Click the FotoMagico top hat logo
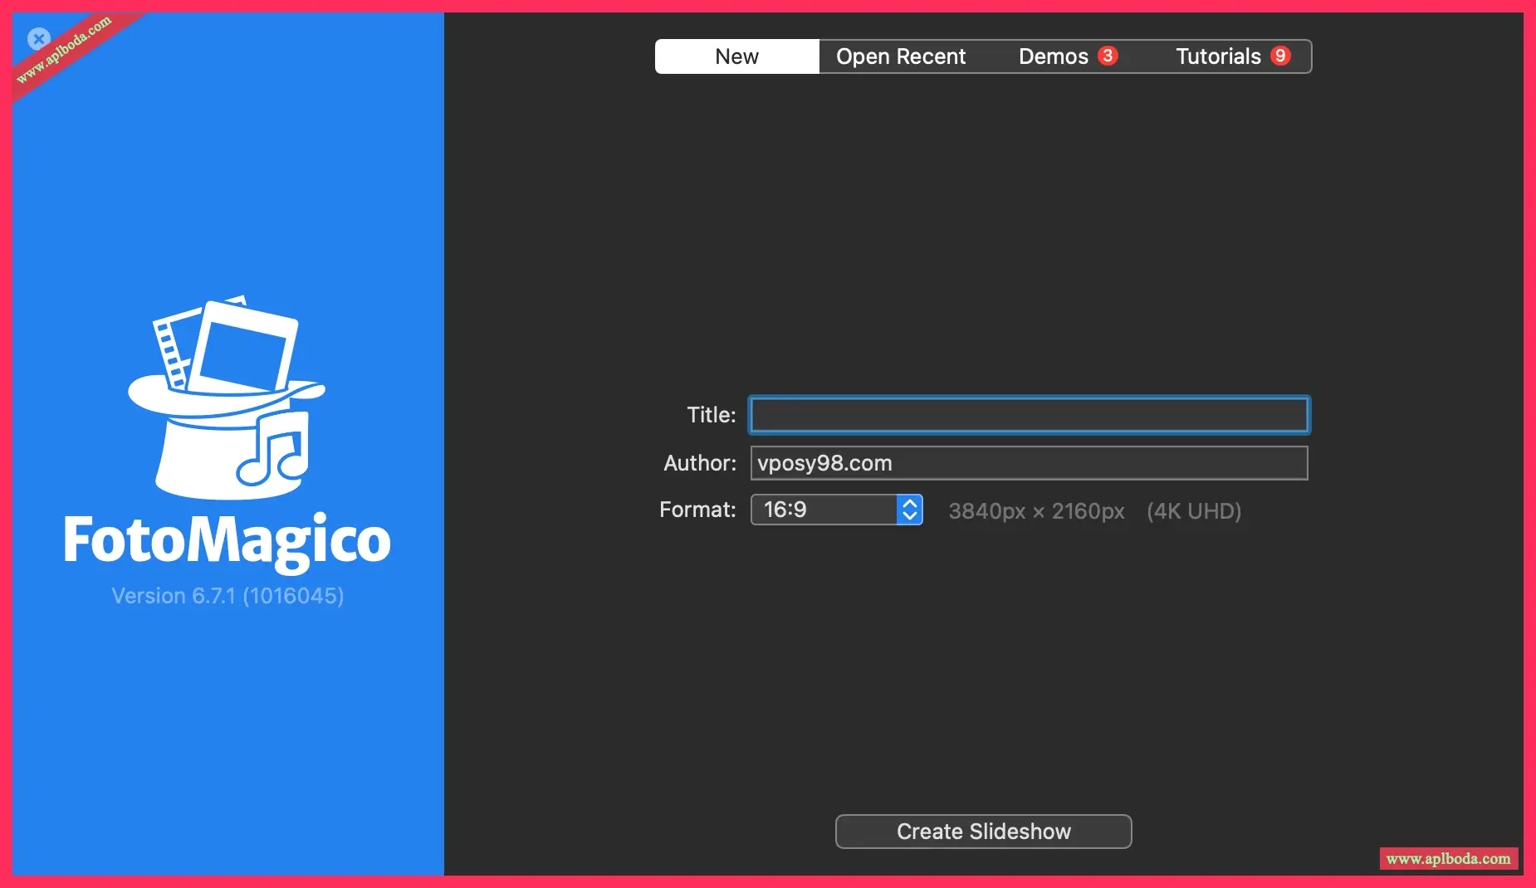The height and width of the screenshot is (888, 1536). (227, 398)
